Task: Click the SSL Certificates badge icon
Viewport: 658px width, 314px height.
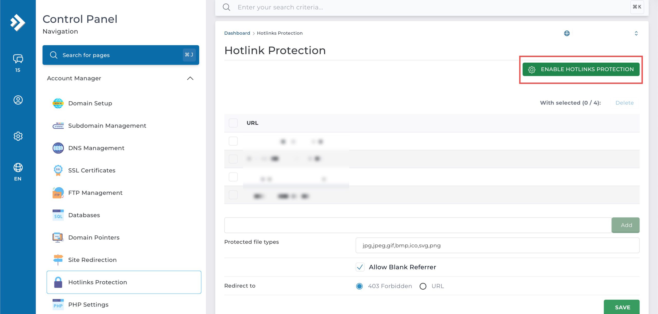Action: point(58,170)
